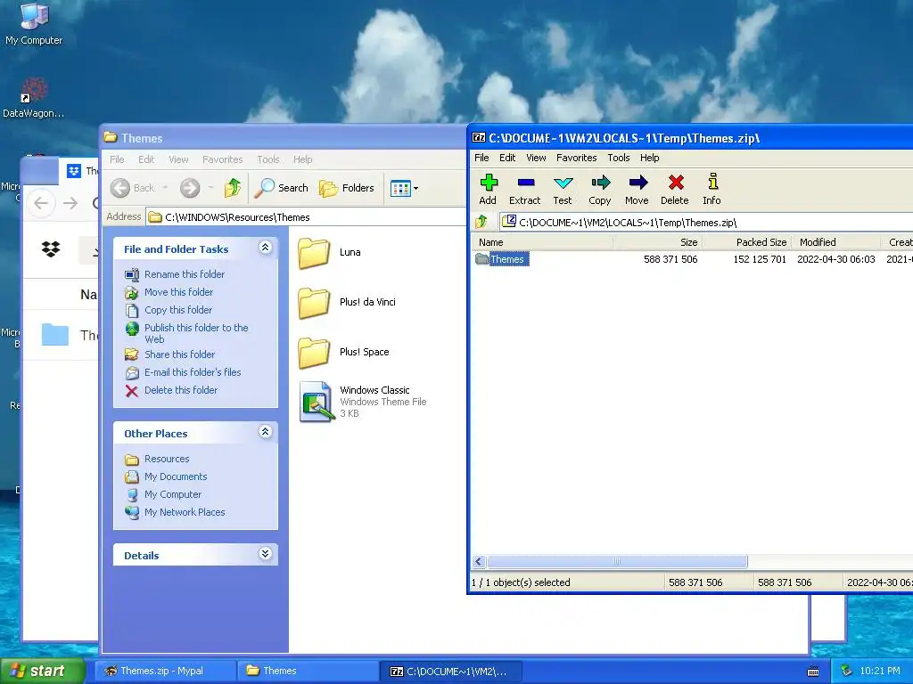Click the Copy icon in 7-Zip toolbar

pos(600,190)
